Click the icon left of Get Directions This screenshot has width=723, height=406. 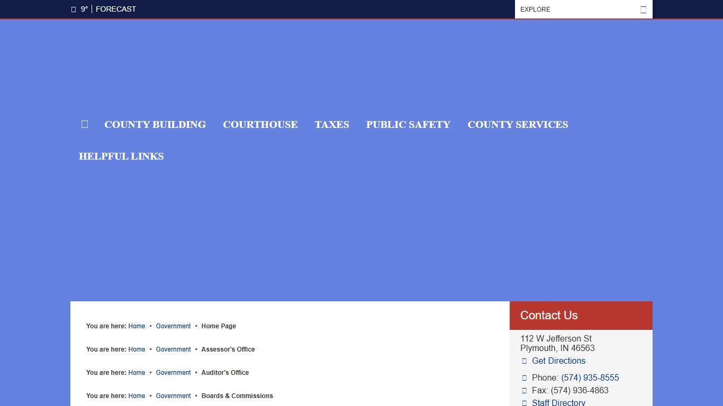click(x=525, y=361)
